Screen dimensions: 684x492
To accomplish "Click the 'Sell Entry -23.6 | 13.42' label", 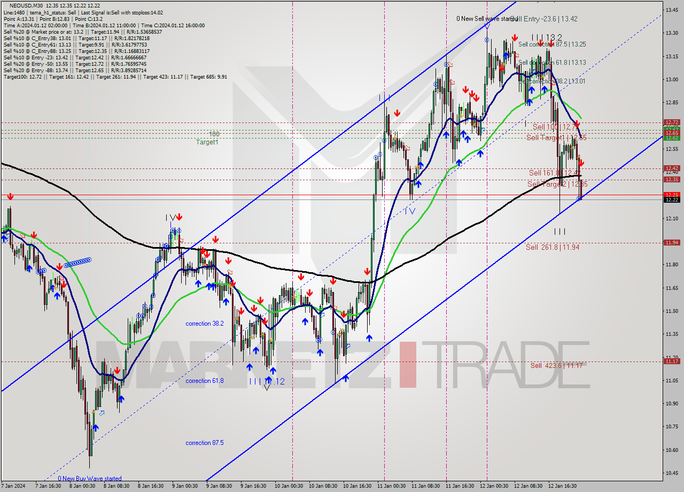I will point(543,19).
